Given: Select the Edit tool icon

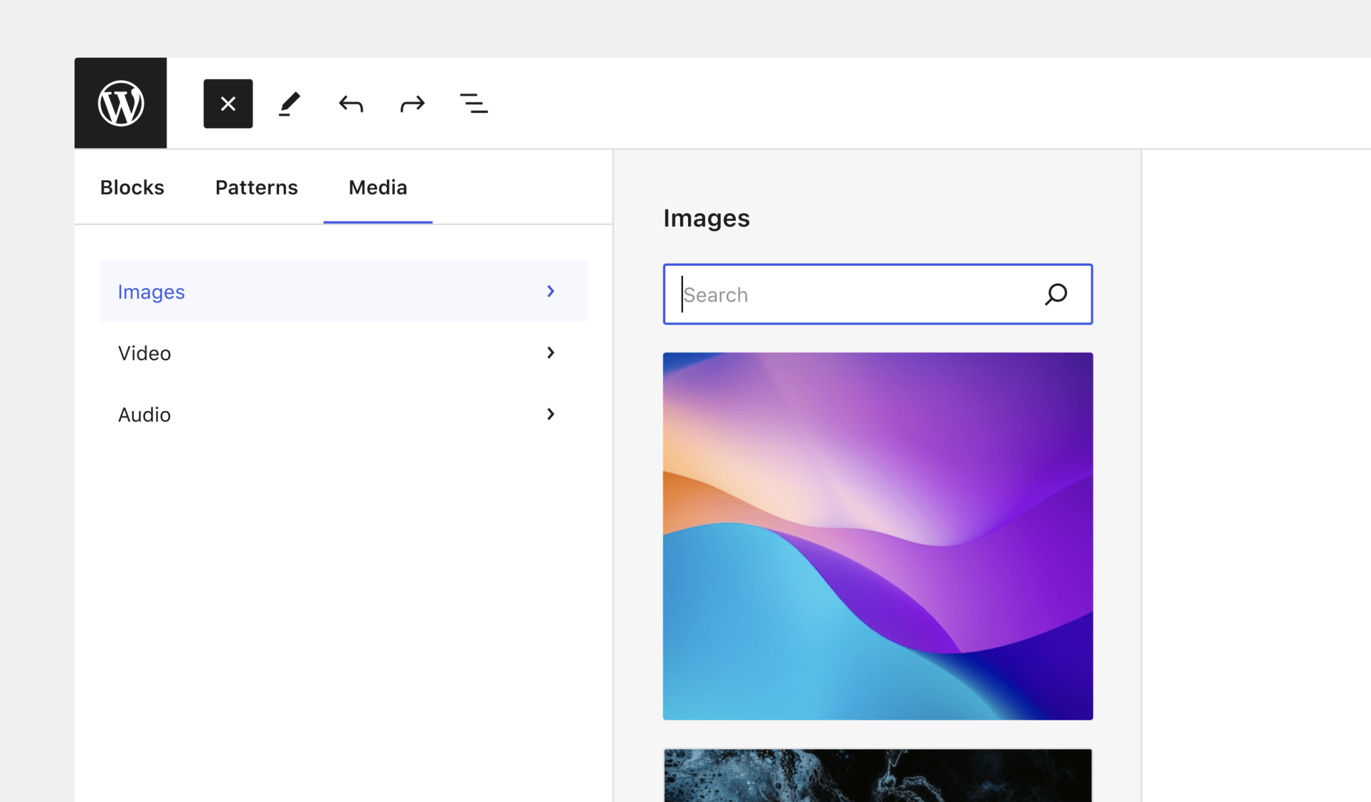Looking at the screenshot, I should click(x=289, y=103).
